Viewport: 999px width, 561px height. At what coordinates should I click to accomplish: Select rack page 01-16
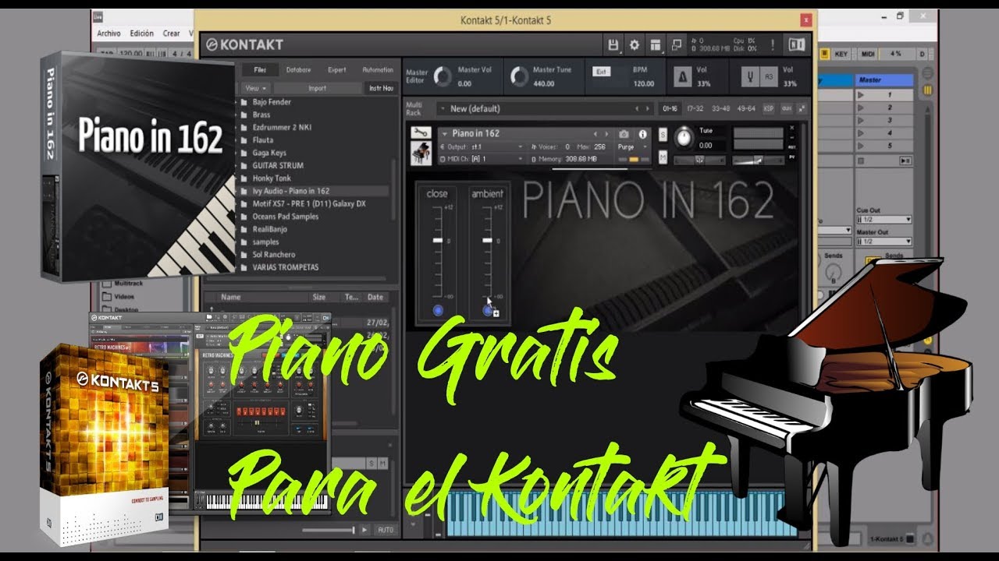[669, 108]
